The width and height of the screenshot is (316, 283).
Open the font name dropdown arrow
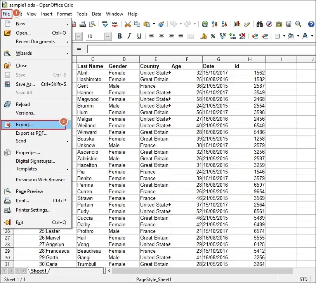(78, 36)
